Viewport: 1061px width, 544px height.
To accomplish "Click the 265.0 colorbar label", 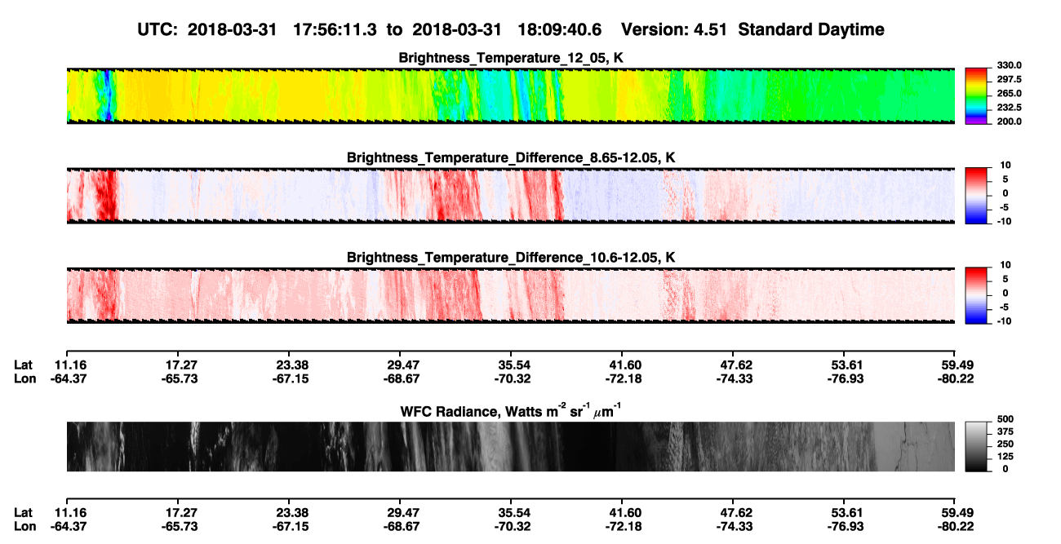I will (x=1010, y=94).
